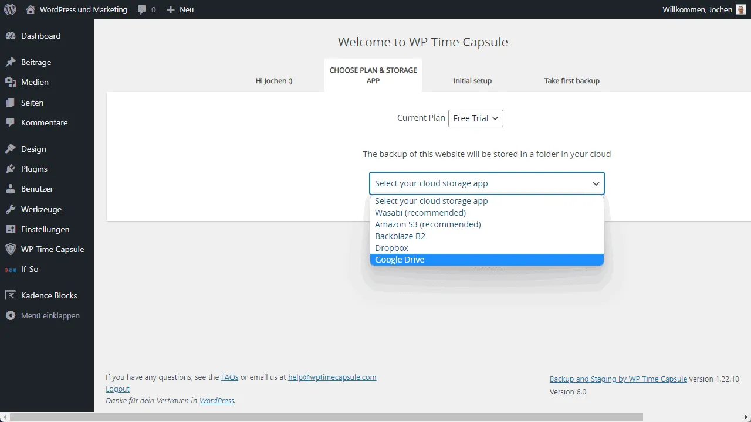Click the Kommentare speech bubble icon
This screenshot has width=751, height=422.
11,122
